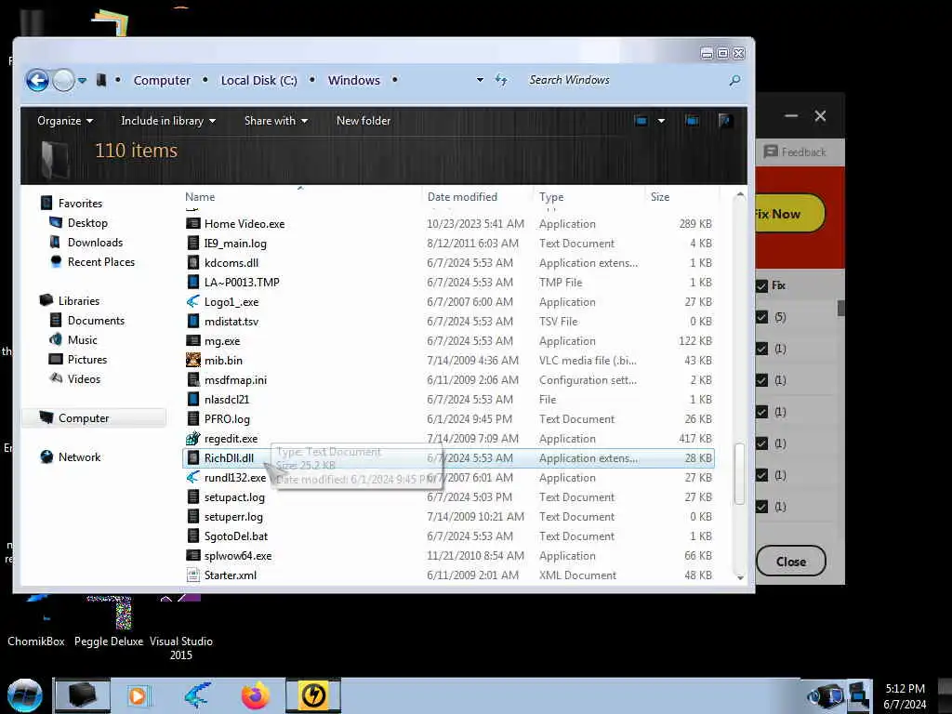Viewport: 952px width, 714px height.
Task: Open Downloads in the navigation pane
Action: [x=96, y=243]
